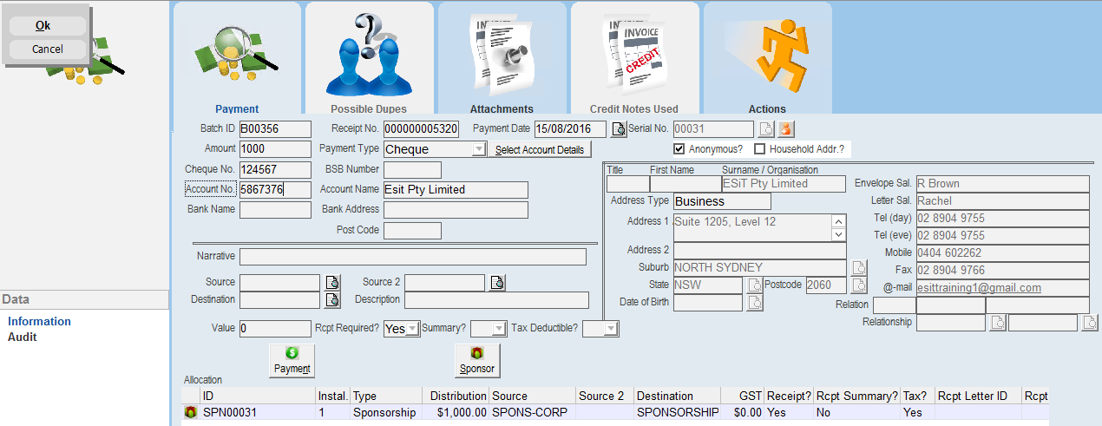Click the Source 2 lookup icon
Viewport: 1102px width, 426px height.
pyautogui.click(x=497, y=283)
